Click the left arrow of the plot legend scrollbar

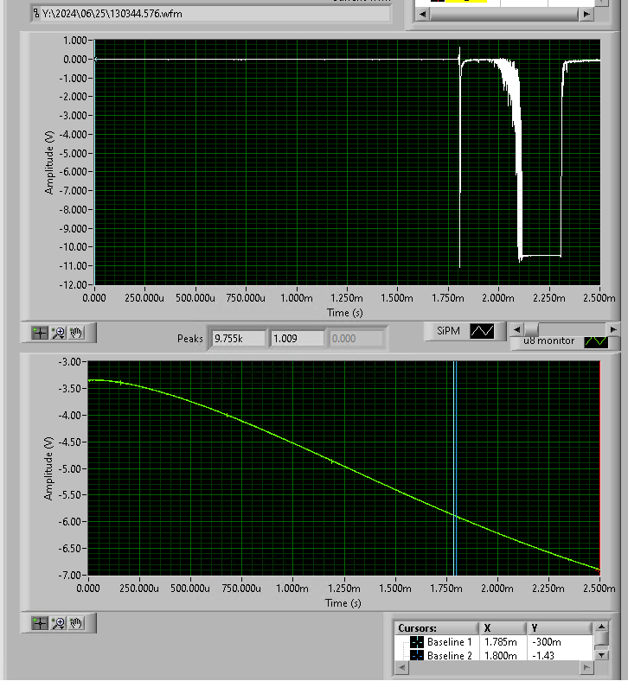click(x=516, y=329)
